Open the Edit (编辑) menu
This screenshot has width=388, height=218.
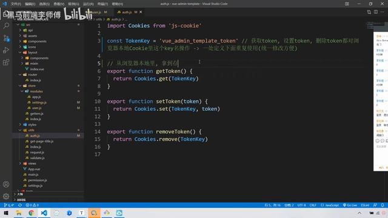pyautogui.click(x=30, y=4)
